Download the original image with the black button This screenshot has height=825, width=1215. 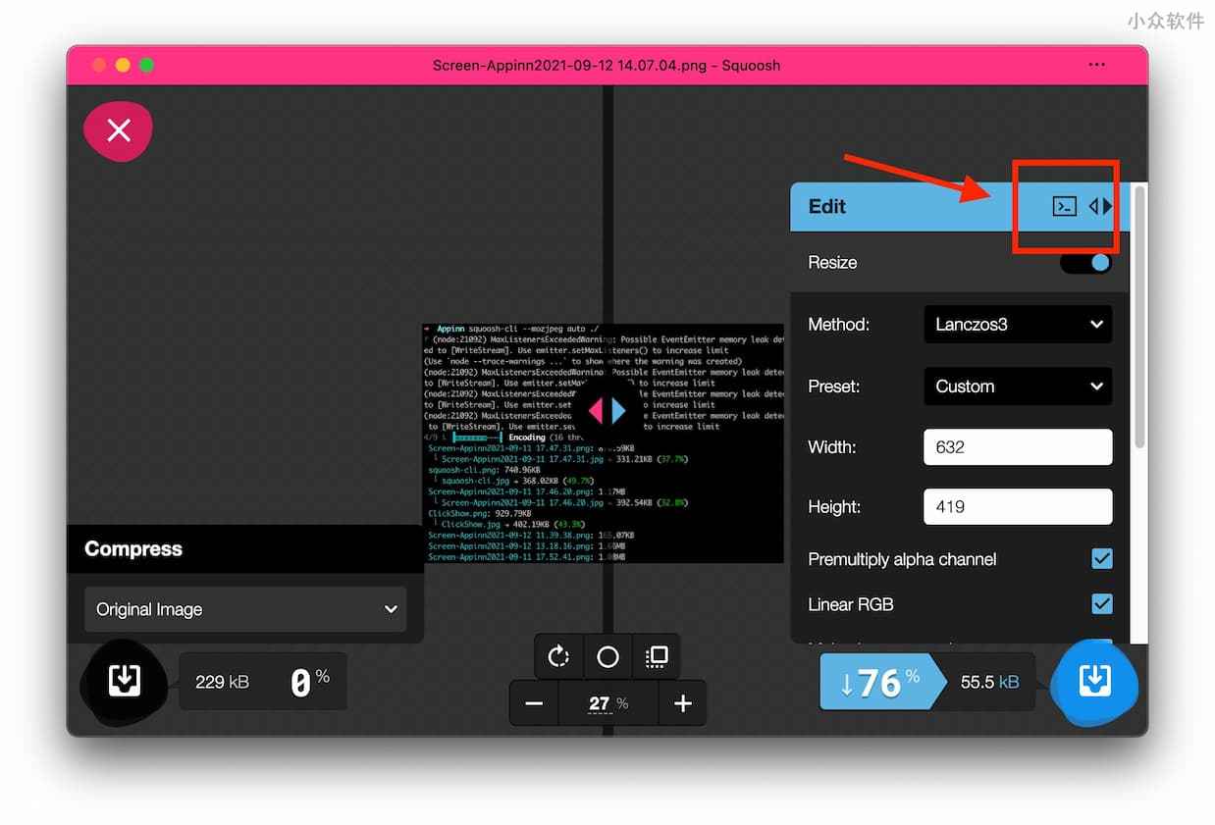point(124,681)
